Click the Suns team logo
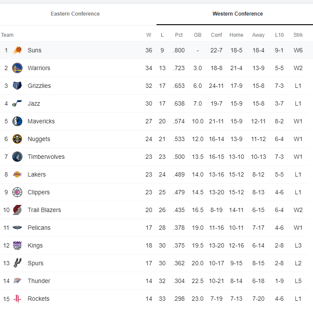 click(x=17, y=50)
